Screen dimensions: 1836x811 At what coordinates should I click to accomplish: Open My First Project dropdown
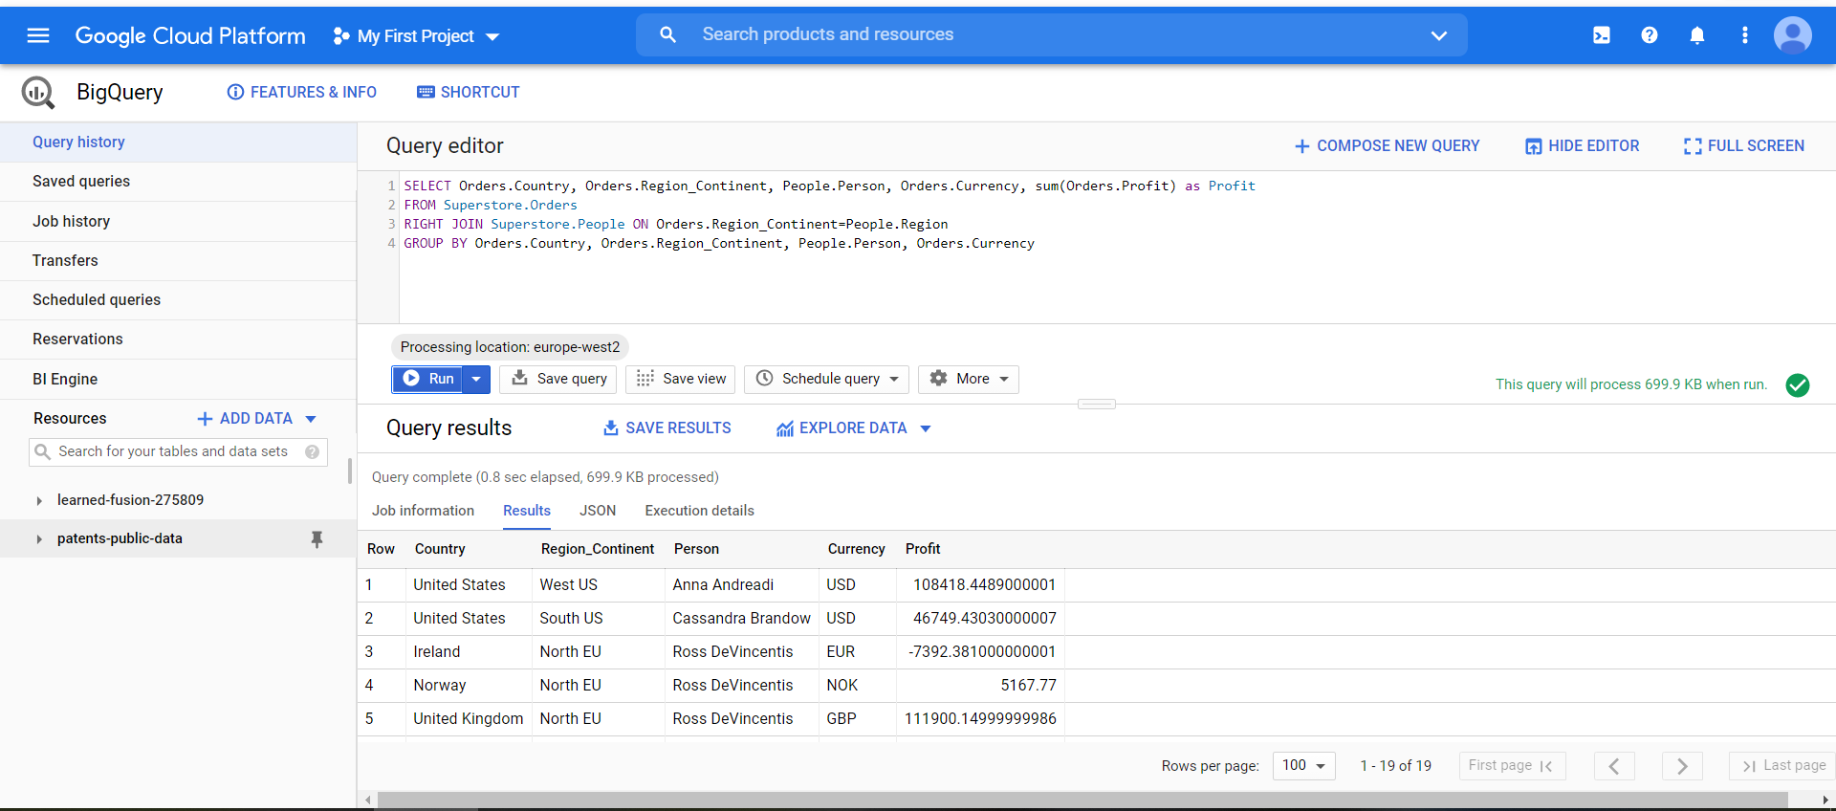tap(417, 36)
